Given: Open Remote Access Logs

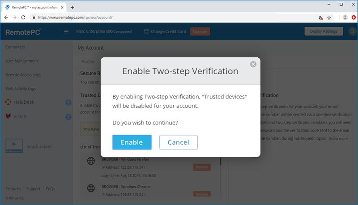Looking at the screenshot, I should (x=23, y=75).
